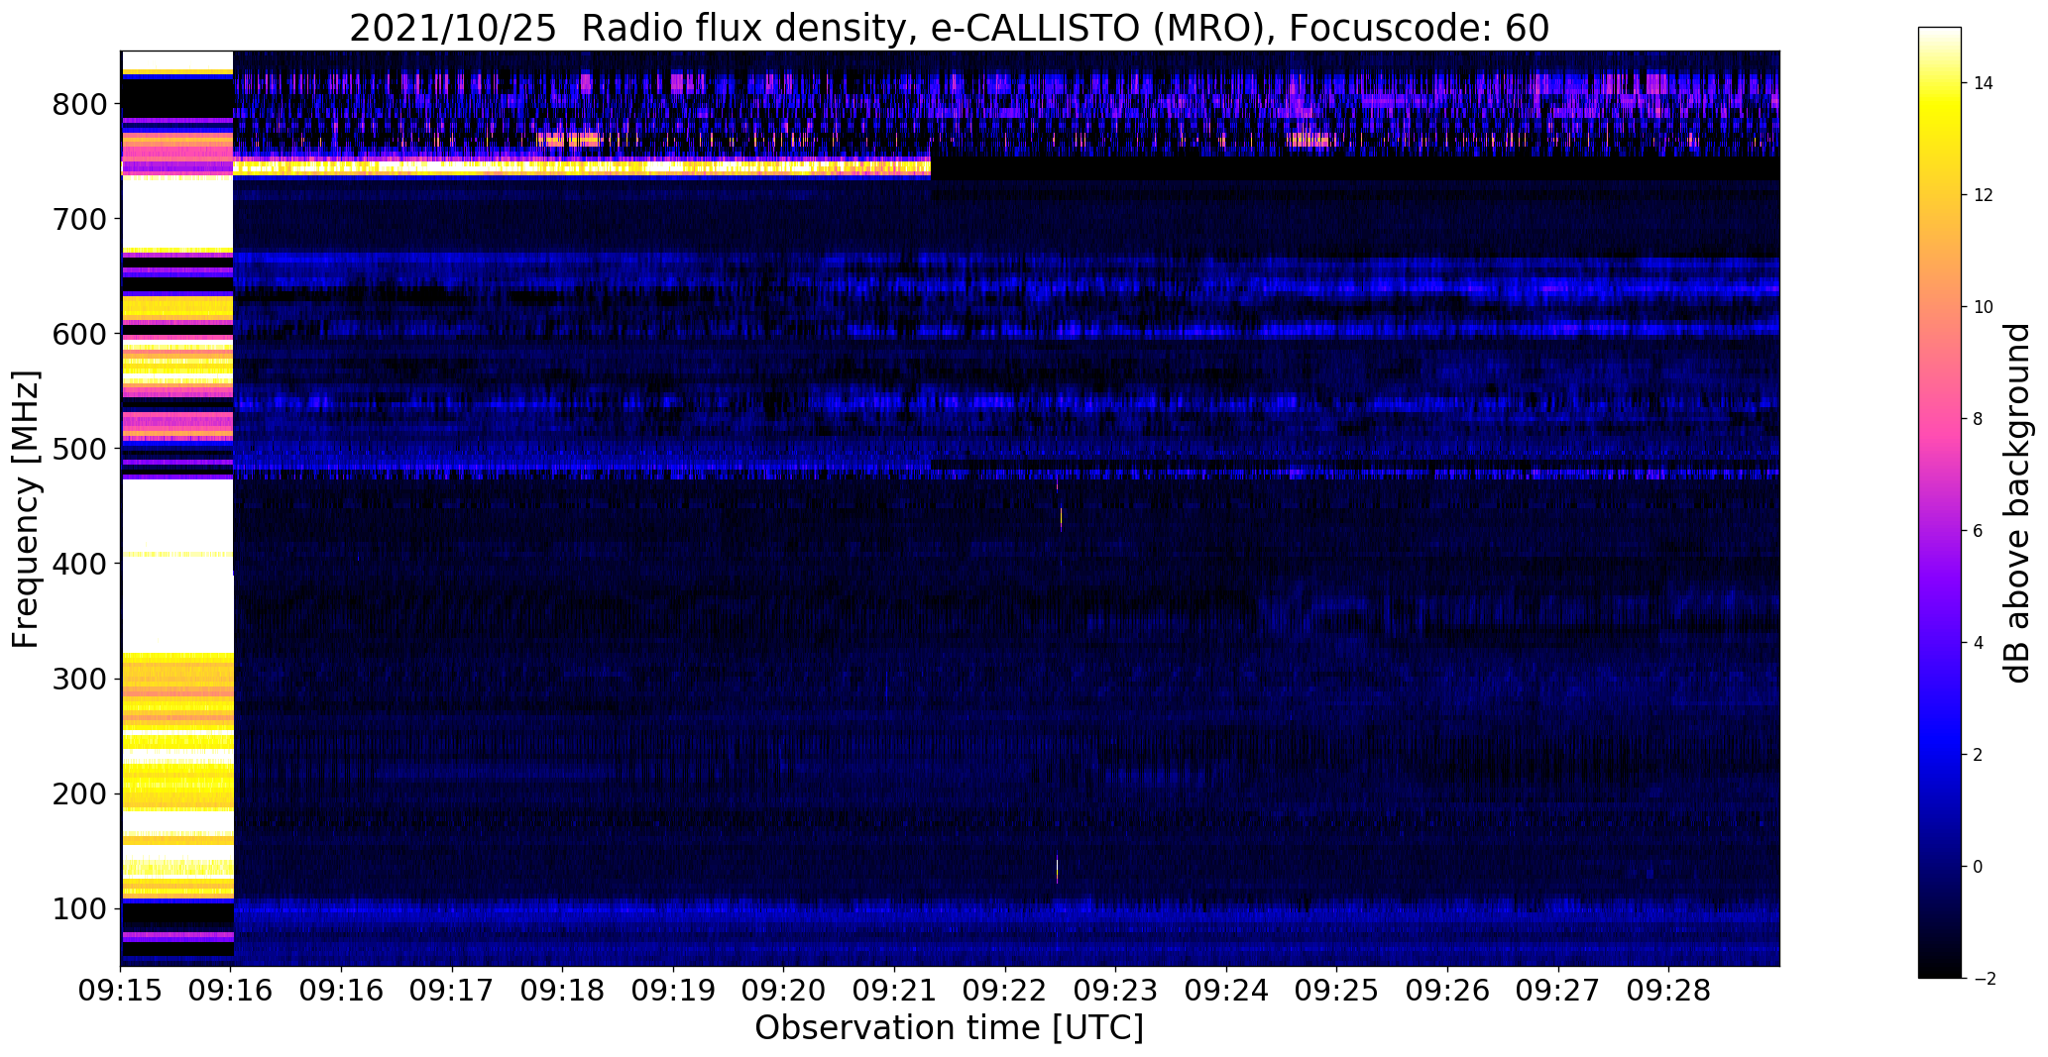This screenshot has width=2048, height=1057.
Task: Click the plot title with date 2021/10/25
Action: click(x=949, y=28)
